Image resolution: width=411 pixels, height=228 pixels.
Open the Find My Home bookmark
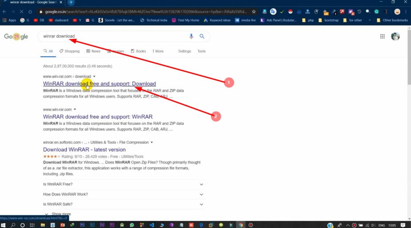pyautogui.click(x=185, y=20)
